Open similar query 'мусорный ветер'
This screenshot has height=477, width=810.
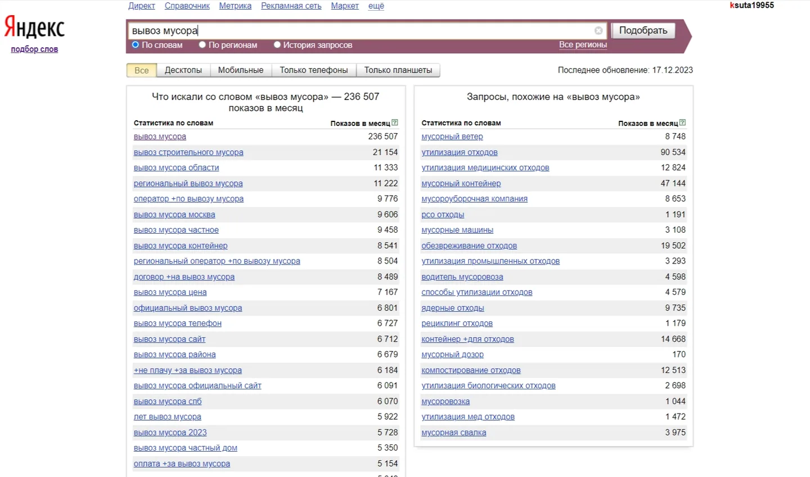452,137
